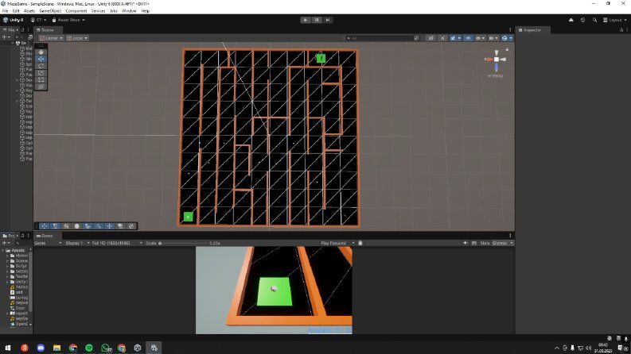The image size is (631, 354).
Task: Open the Assets menu
Action: (29, 11)
